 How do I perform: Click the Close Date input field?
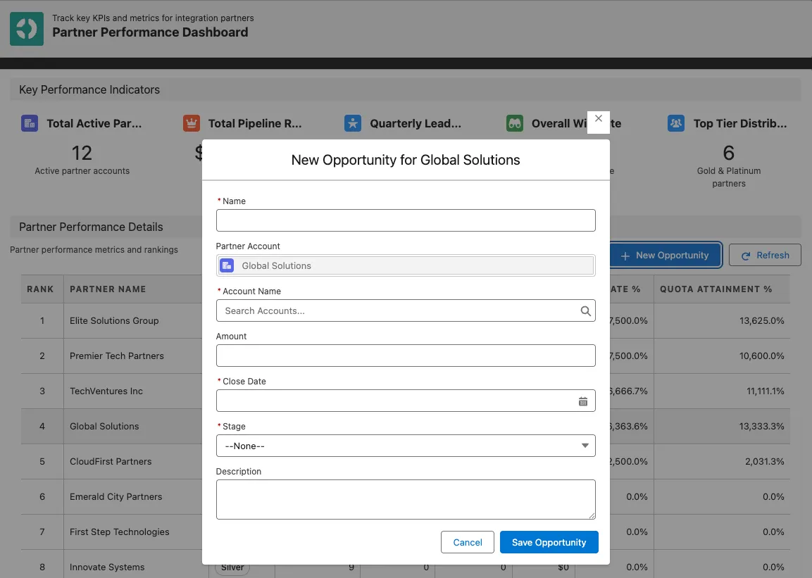[396, 401]
